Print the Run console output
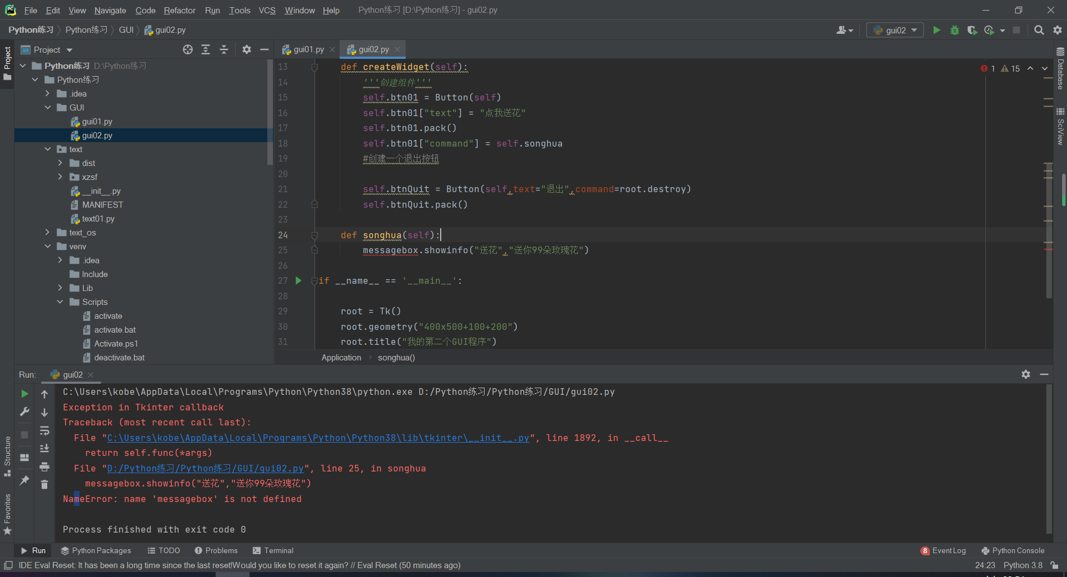1067x577 pixels. [44, 466]
